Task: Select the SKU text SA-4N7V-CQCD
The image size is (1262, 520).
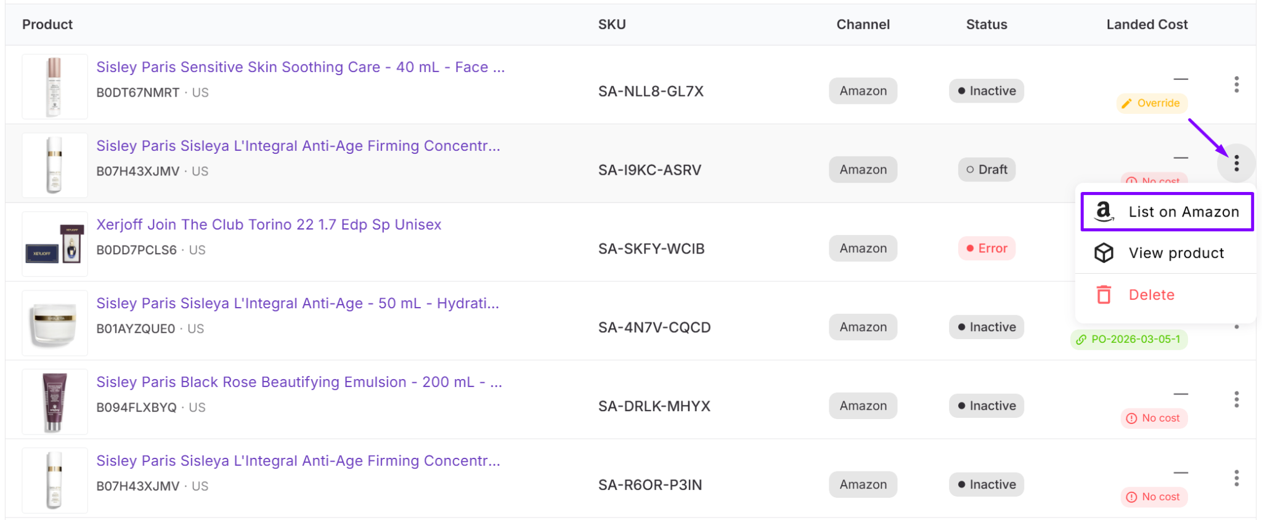Action: click(x=654, y=327)
